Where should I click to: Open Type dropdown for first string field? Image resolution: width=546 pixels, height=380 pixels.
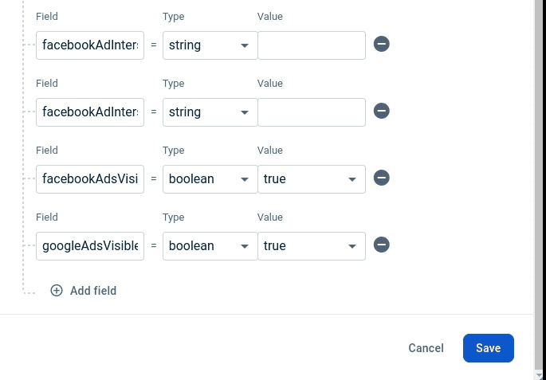point(210,45)
